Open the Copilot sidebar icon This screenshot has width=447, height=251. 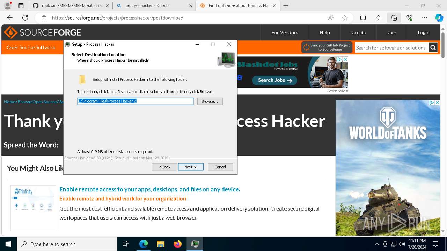439,18
